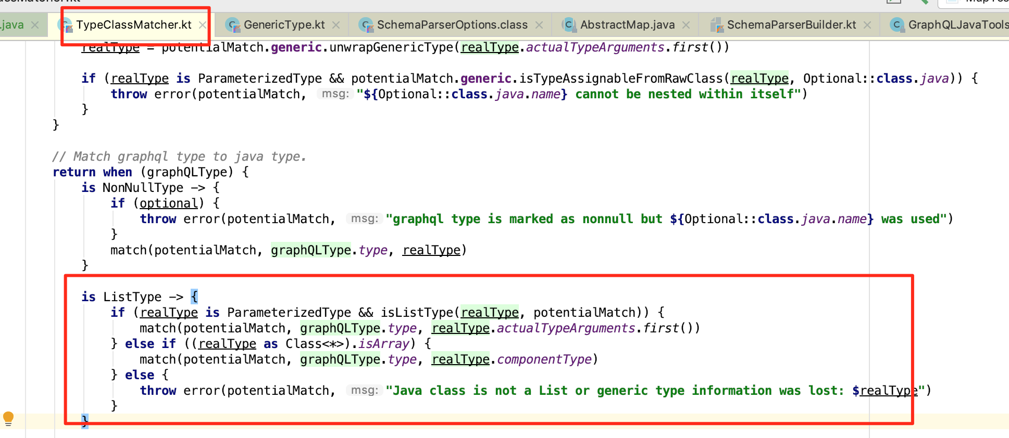Switch to the GenericType.kt tab
The width and height of the screenshot is (1009, 438).
tap(284, 25)
